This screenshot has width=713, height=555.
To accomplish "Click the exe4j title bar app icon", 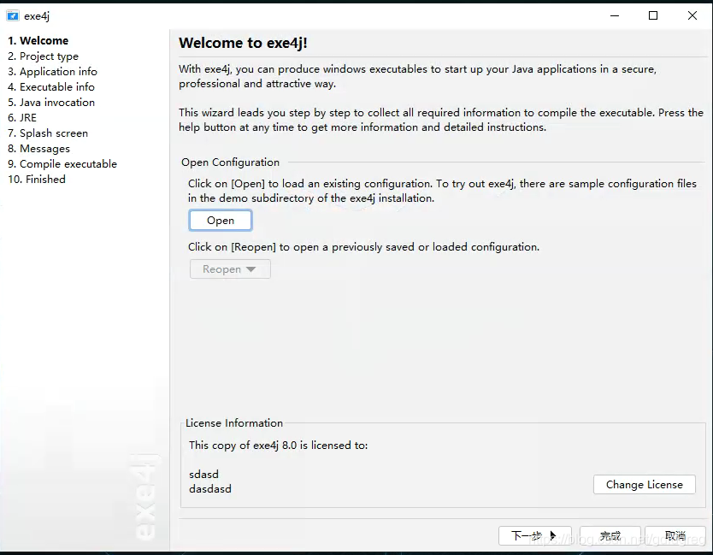I will point(13,16).
